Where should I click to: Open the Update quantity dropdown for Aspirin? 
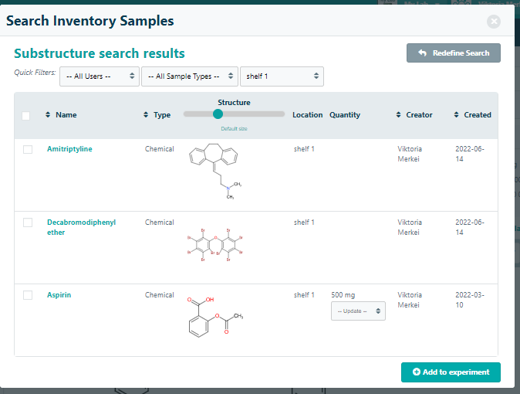coord(358,311)
